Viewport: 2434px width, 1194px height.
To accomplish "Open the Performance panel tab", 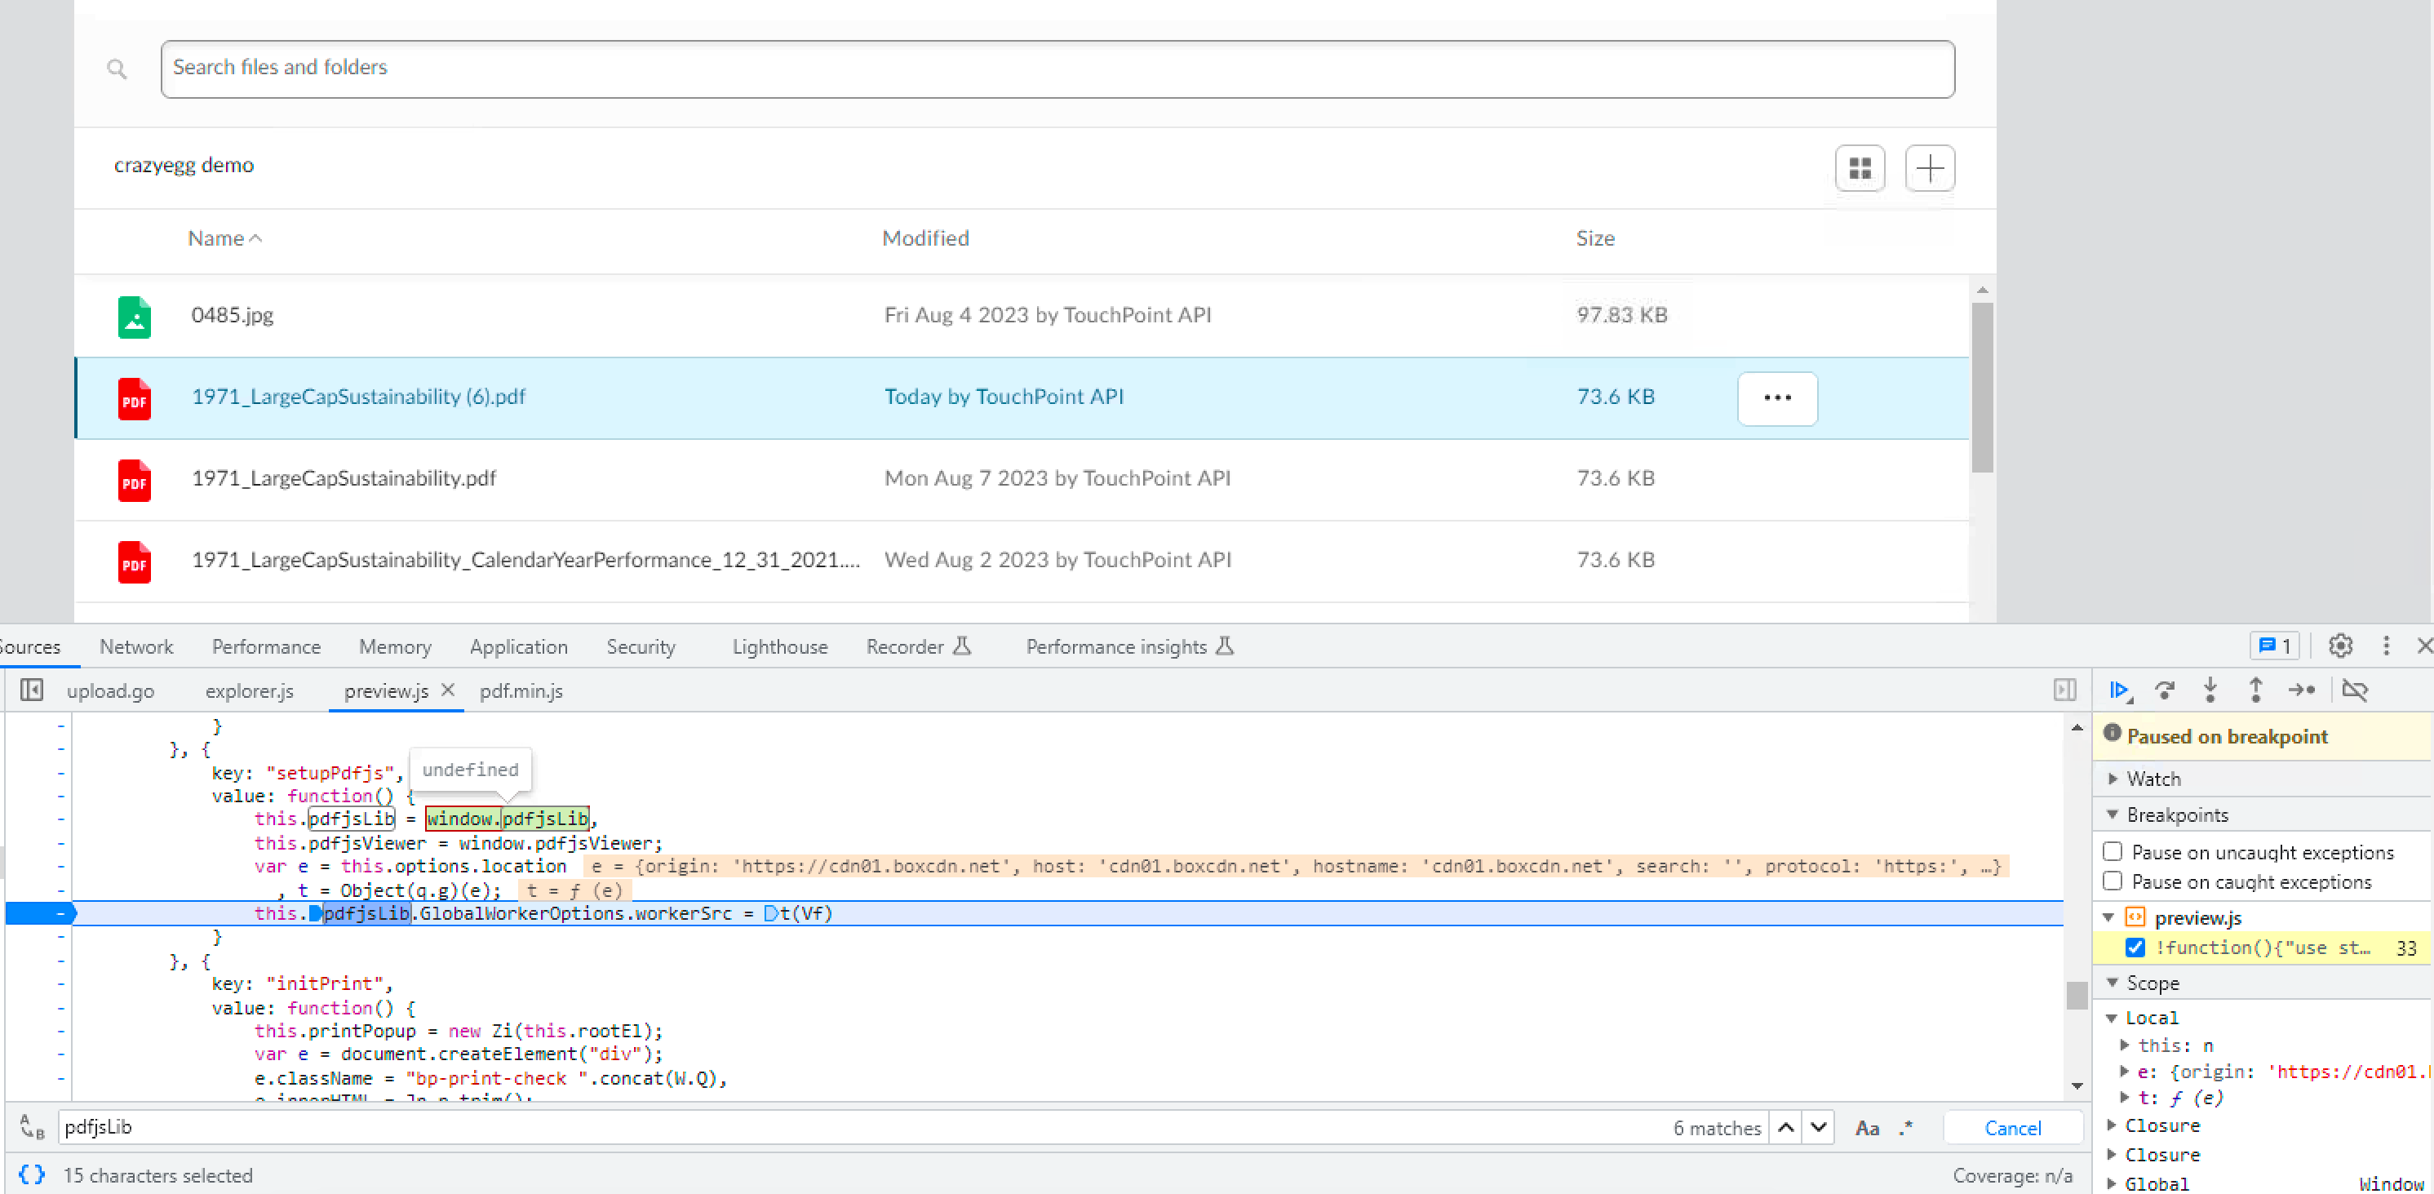I will (267, 646).
